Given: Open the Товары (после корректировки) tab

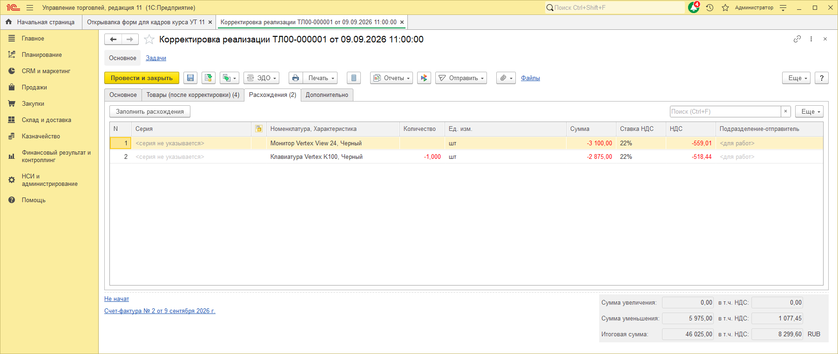Looking at the screenshot, I should click(x=193, y=95).
